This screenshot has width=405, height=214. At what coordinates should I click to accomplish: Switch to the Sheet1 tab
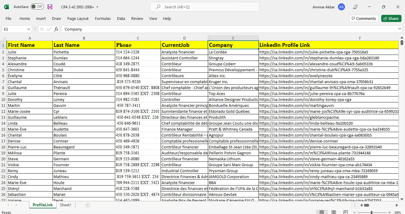[x=66, y=205]
